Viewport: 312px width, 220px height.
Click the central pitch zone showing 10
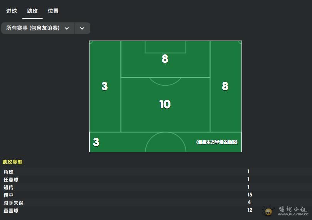click(x=165, y=104)
